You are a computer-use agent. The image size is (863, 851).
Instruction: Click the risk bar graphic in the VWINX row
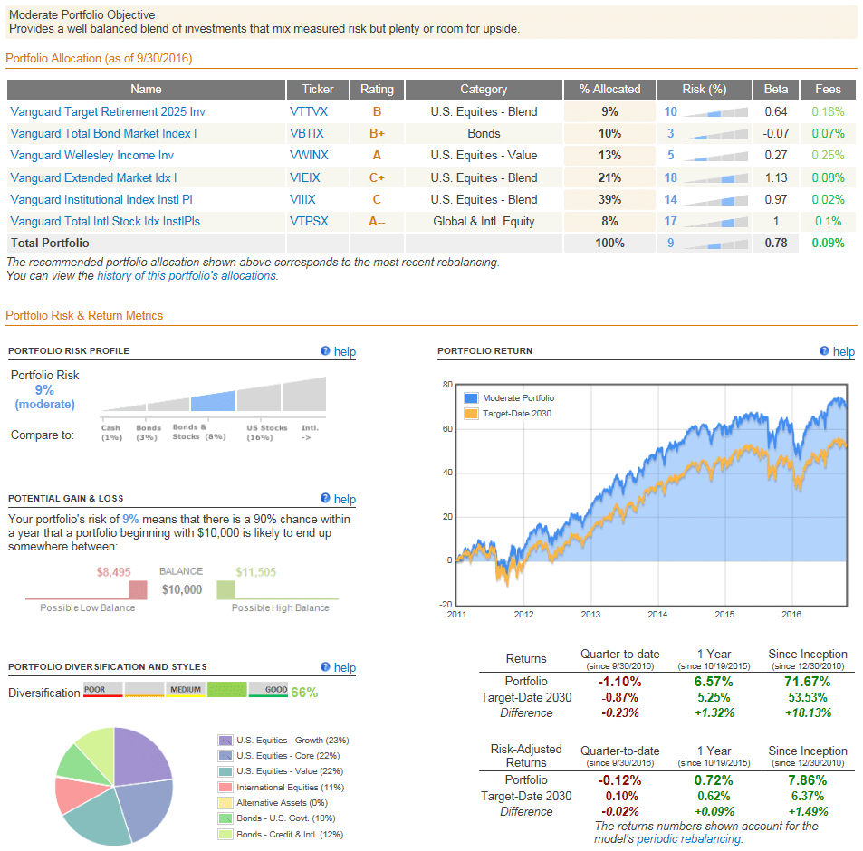tap(715, 156)
